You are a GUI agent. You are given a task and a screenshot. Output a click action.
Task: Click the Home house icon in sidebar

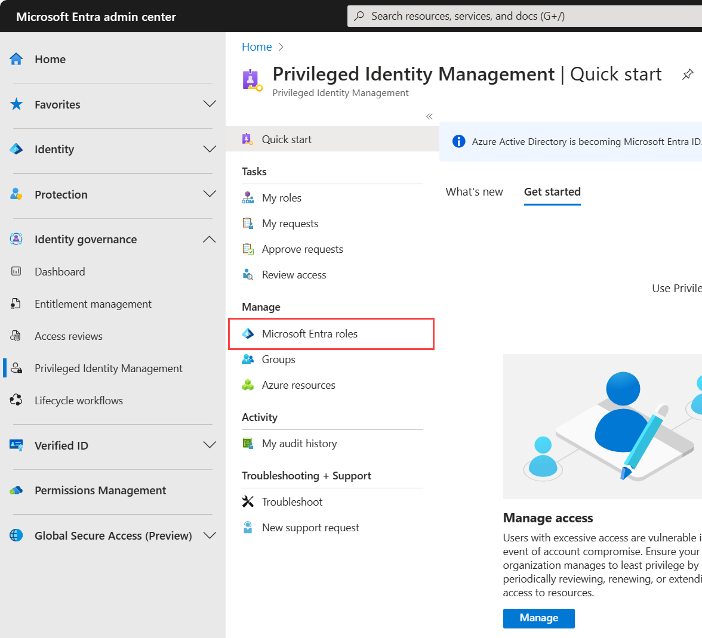[x=17, y=59]
